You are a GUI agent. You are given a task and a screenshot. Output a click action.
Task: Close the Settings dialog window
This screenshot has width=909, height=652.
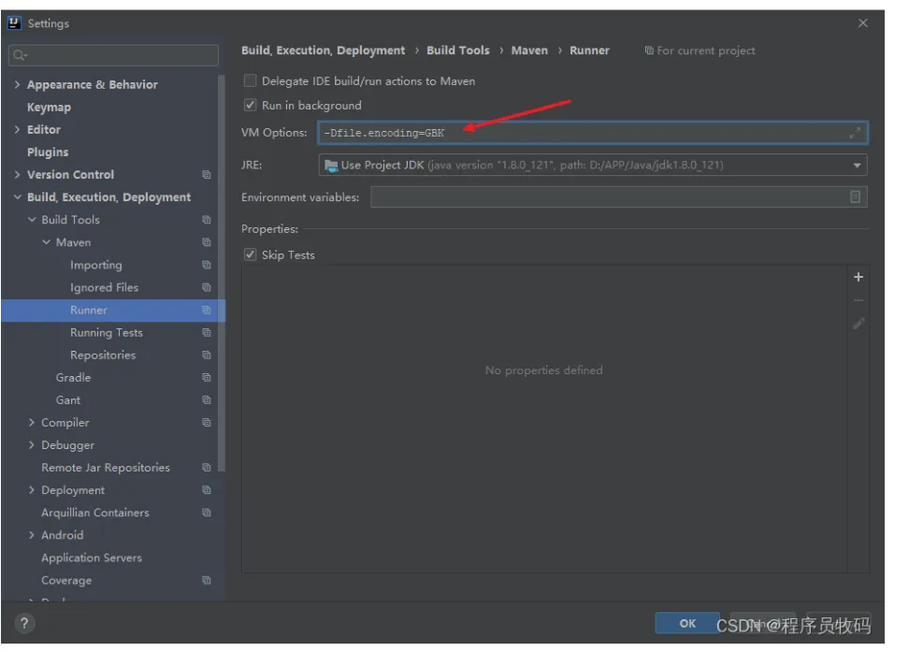862,23
